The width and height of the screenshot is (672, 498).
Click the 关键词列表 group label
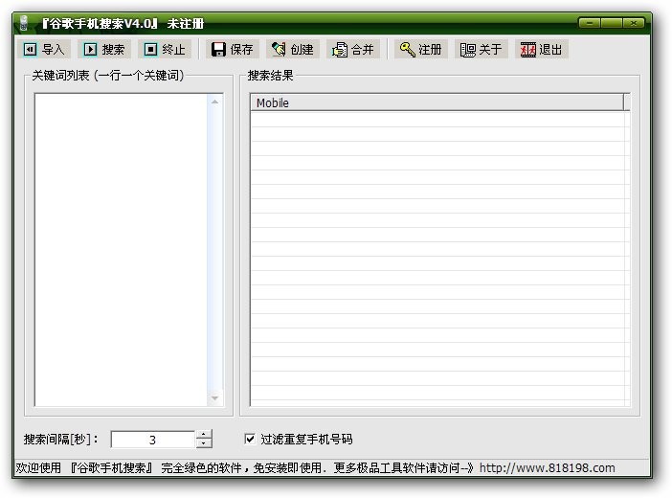[108, 76]
